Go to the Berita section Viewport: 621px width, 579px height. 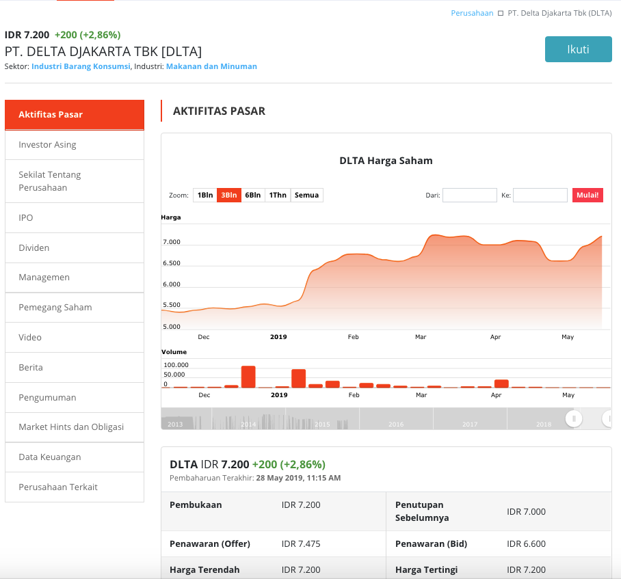coord(75,368)
